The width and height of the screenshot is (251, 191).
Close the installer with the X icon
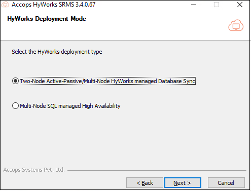click(x=240, y=5)
